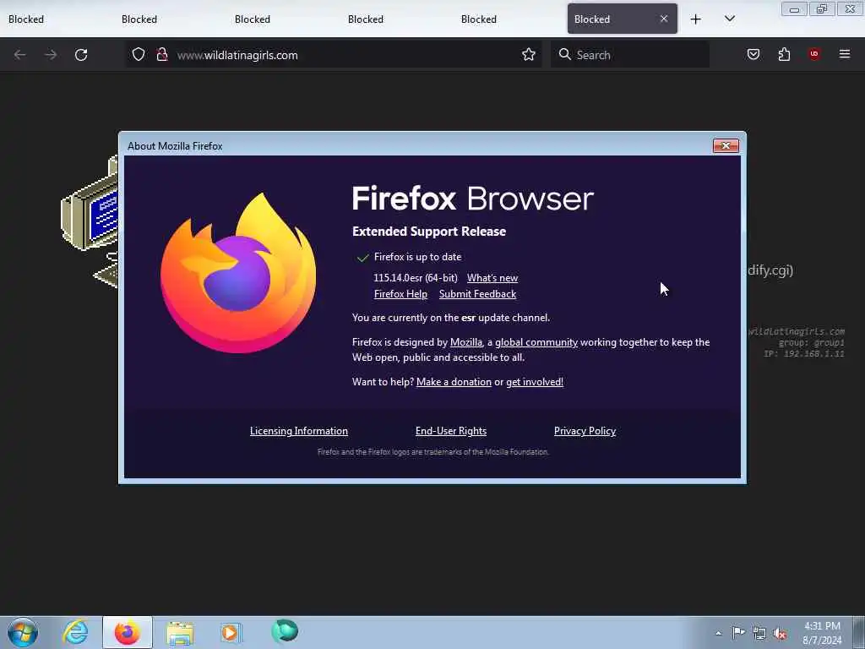Viewport: 865px width, 649px height.
Task: Open the What's new link
Action: coord(492,278)
